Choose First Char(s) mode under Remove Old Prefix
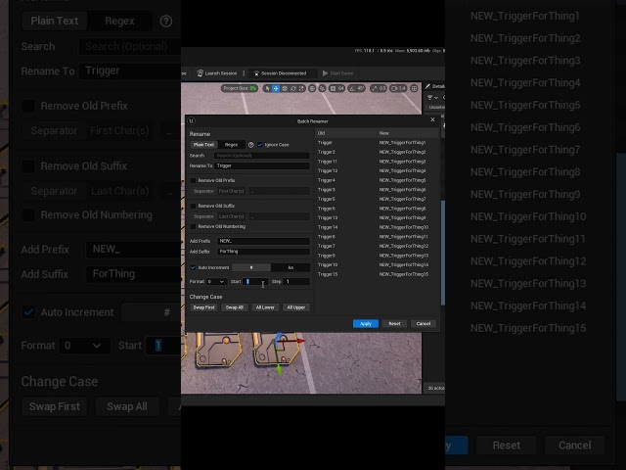The image size is (626, 470). tap(231, 191)
